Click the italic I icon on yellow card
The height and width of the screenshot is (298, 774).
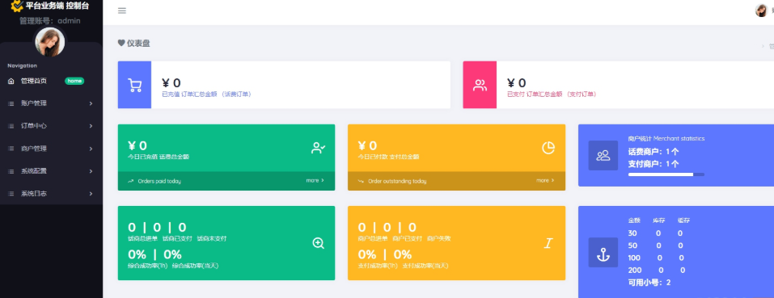pos(548,243)
